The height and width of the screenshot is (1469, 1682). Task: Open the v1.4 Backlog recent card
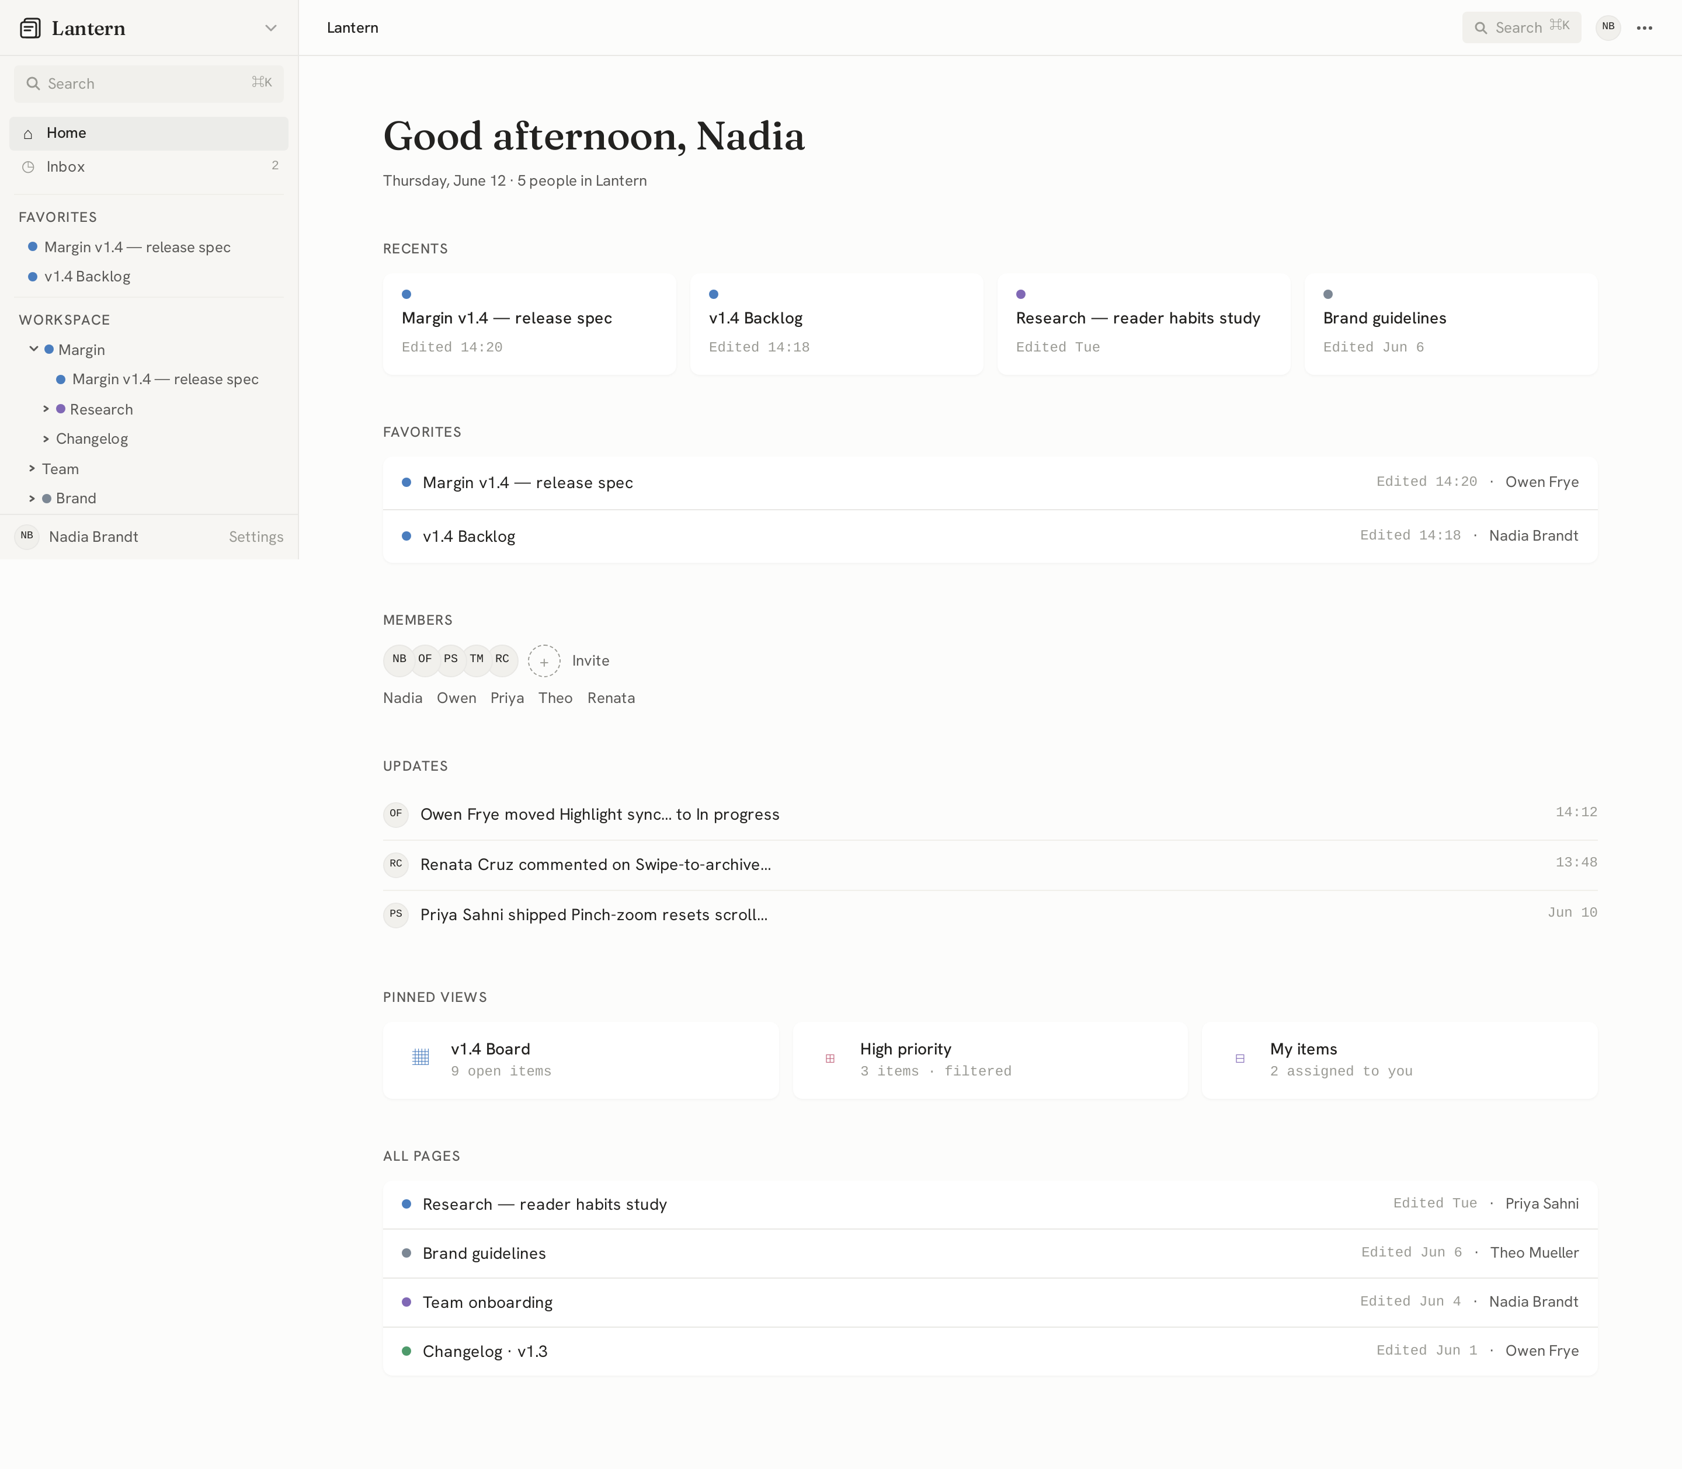pos(836,324)
